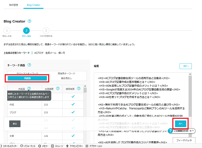The width and height of the screenshot is (202, 148).
Task: Click scroll-up arrow of editor box
Action: coord(190,74)
